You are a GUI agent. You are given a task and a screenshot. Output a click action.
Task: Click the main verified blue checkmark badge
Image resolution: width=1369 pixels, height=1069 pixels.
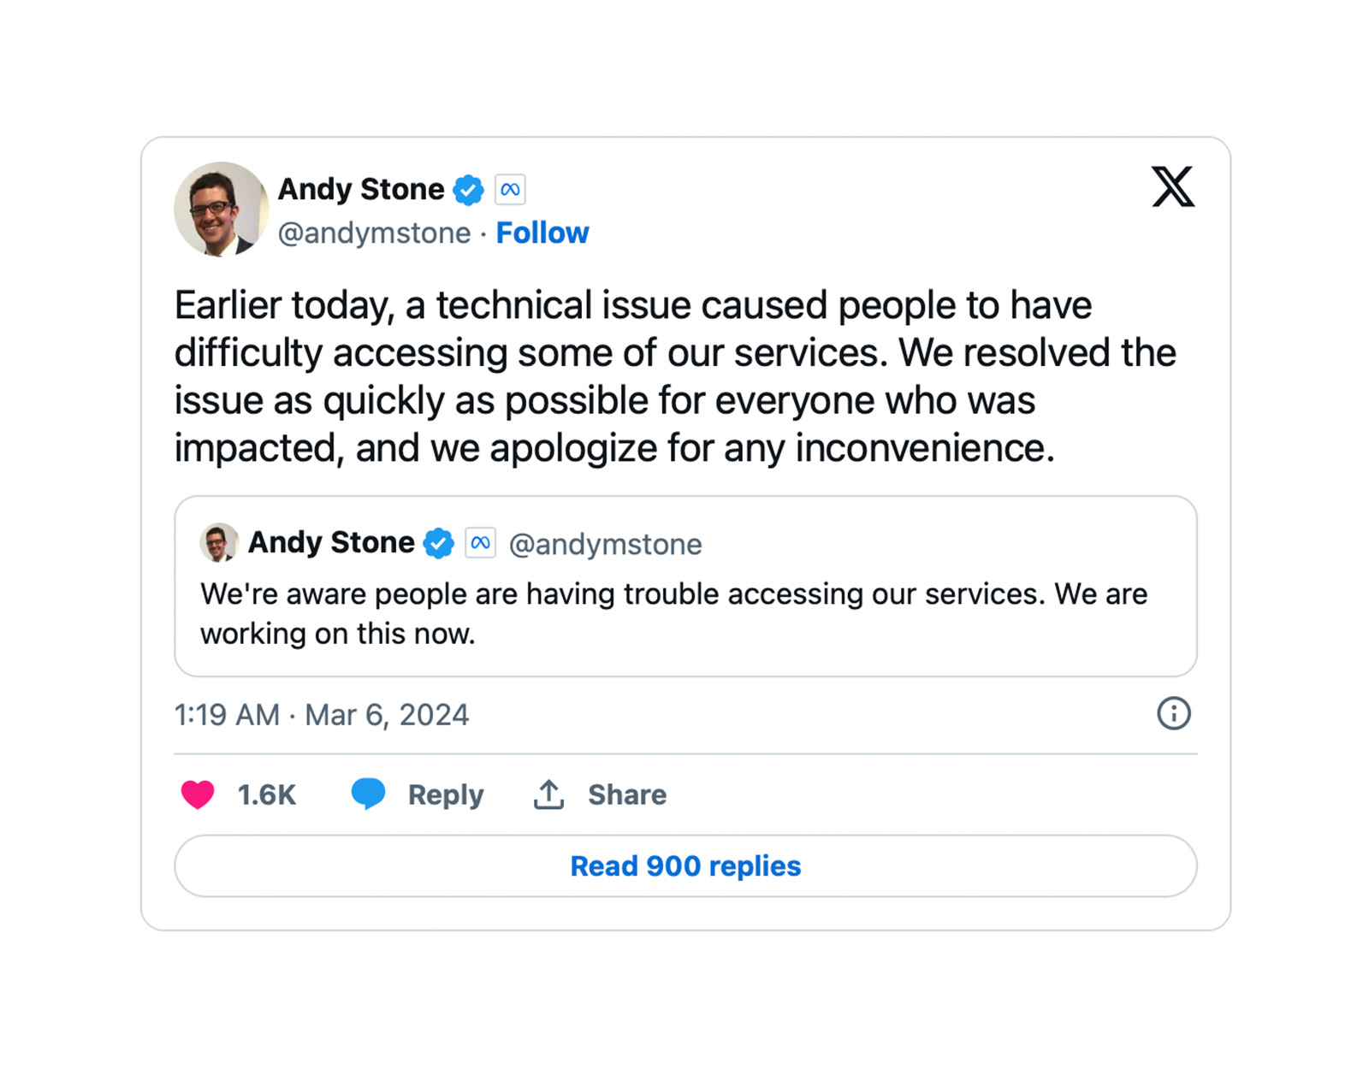468,190
